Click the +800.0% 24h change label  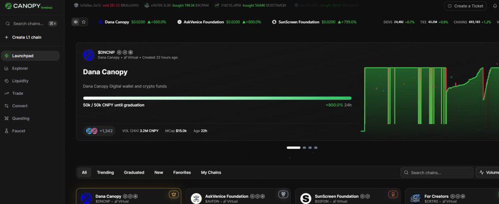339,105
